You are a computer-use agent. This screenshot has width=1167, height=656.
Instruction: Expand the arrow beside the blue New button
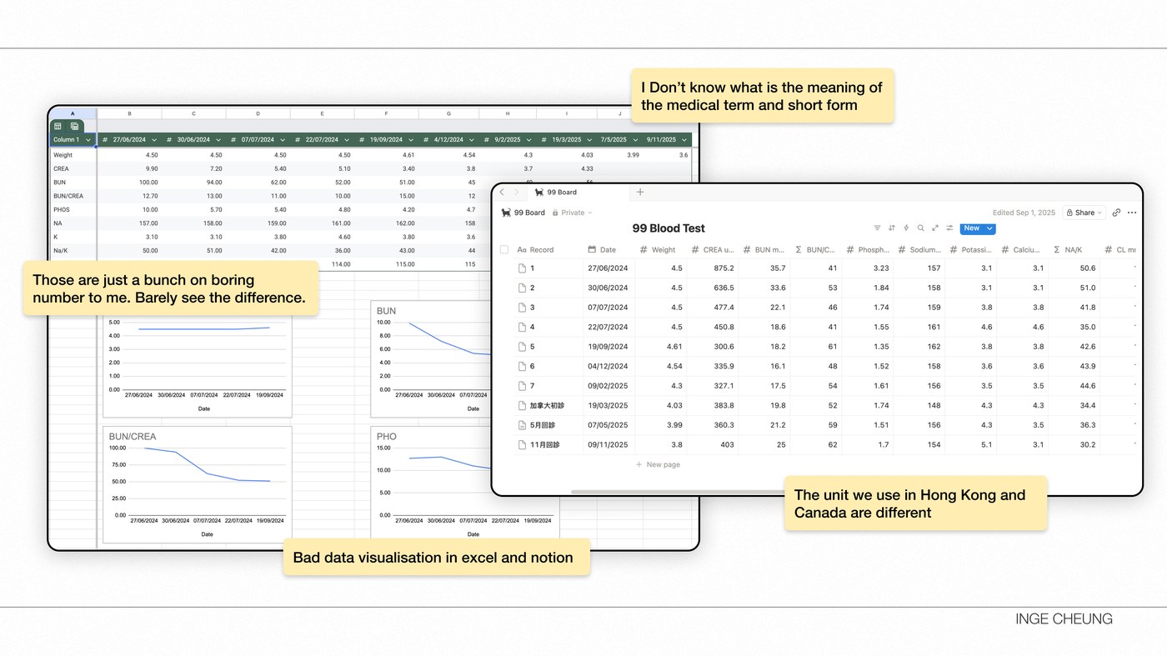coord(989,228)
